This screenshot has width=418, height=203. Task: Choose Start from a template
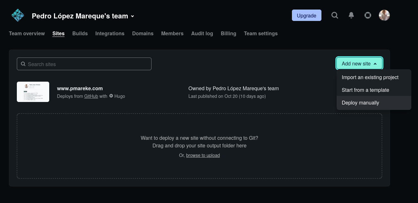pyautogui.click(x=365, y=90)
